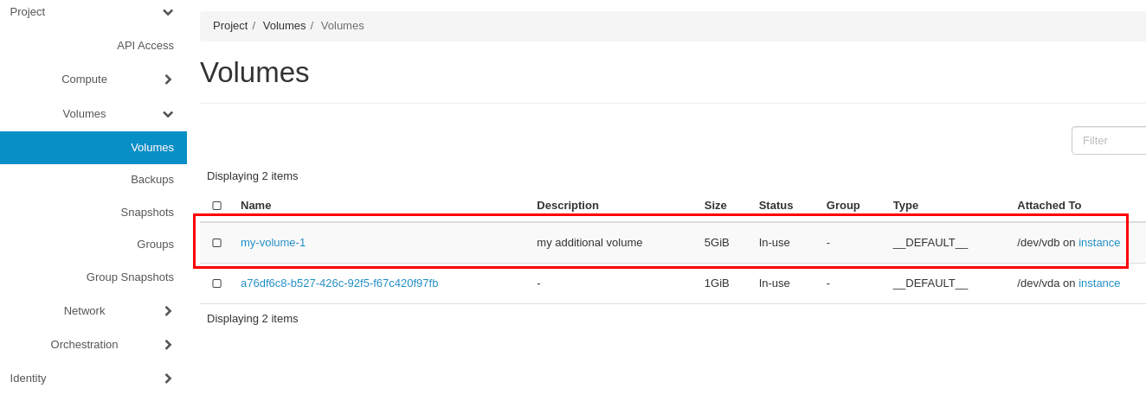Open volume a76df6c8-b527-426c-92f5-f67c420f97fb link
The width and height of the screenshot is (1146, 401).
point(339,283)
